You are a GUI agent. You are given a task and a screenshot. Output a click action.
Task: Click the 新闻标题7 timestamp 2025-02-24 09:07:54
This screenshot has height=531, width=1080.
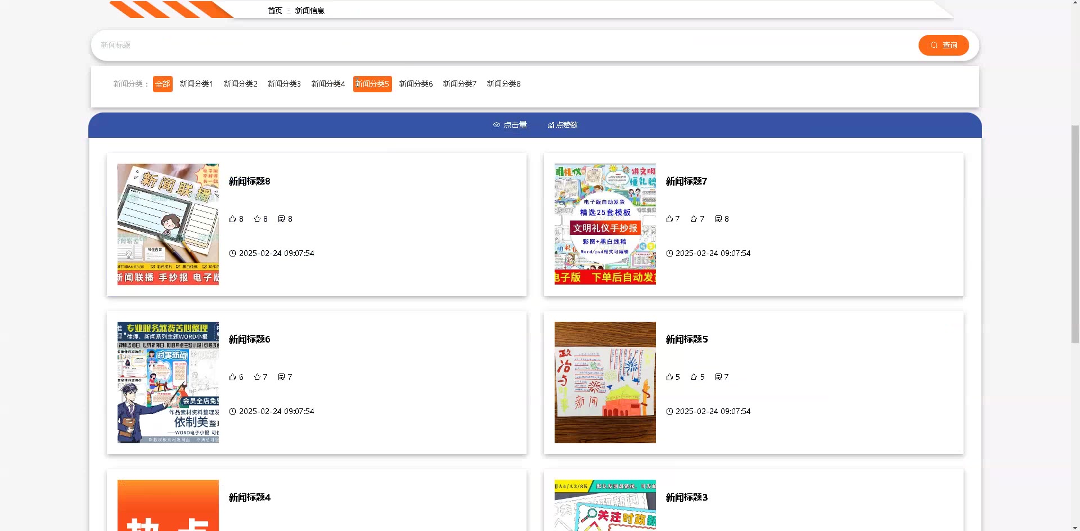click(713, 253)
